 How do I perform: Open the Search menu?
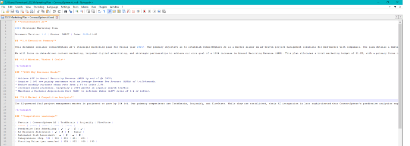click(19, 7)
